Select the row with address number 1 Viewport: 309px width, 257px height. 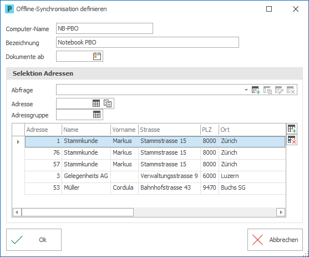tap(155, 141)
